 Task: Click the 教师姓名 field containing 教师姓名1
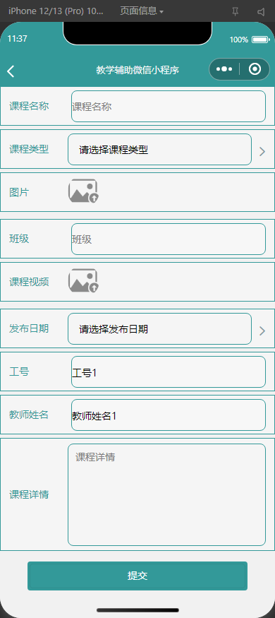point(169,415)
